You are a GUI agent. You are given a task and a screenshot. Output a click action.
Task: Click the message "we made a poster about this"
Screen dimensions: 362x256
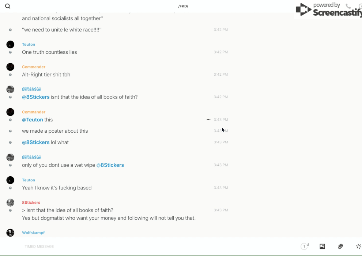click(55, 131)
